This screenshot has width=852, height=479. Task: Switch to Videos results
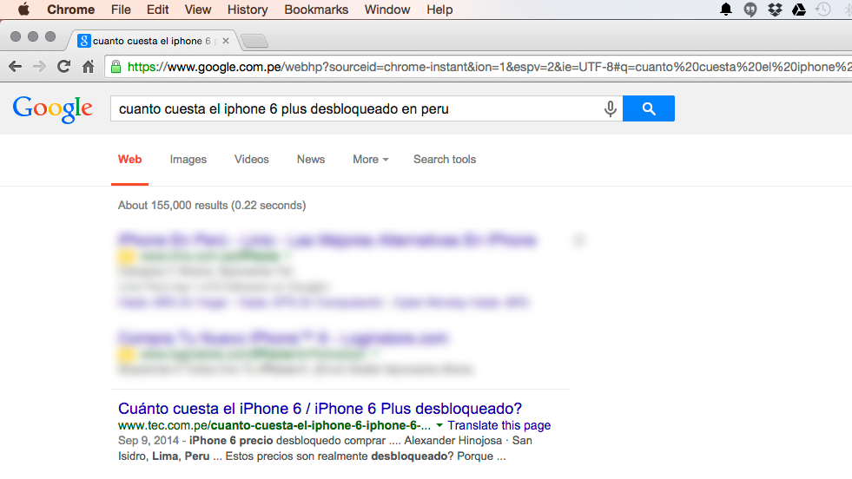pos(252,159)
